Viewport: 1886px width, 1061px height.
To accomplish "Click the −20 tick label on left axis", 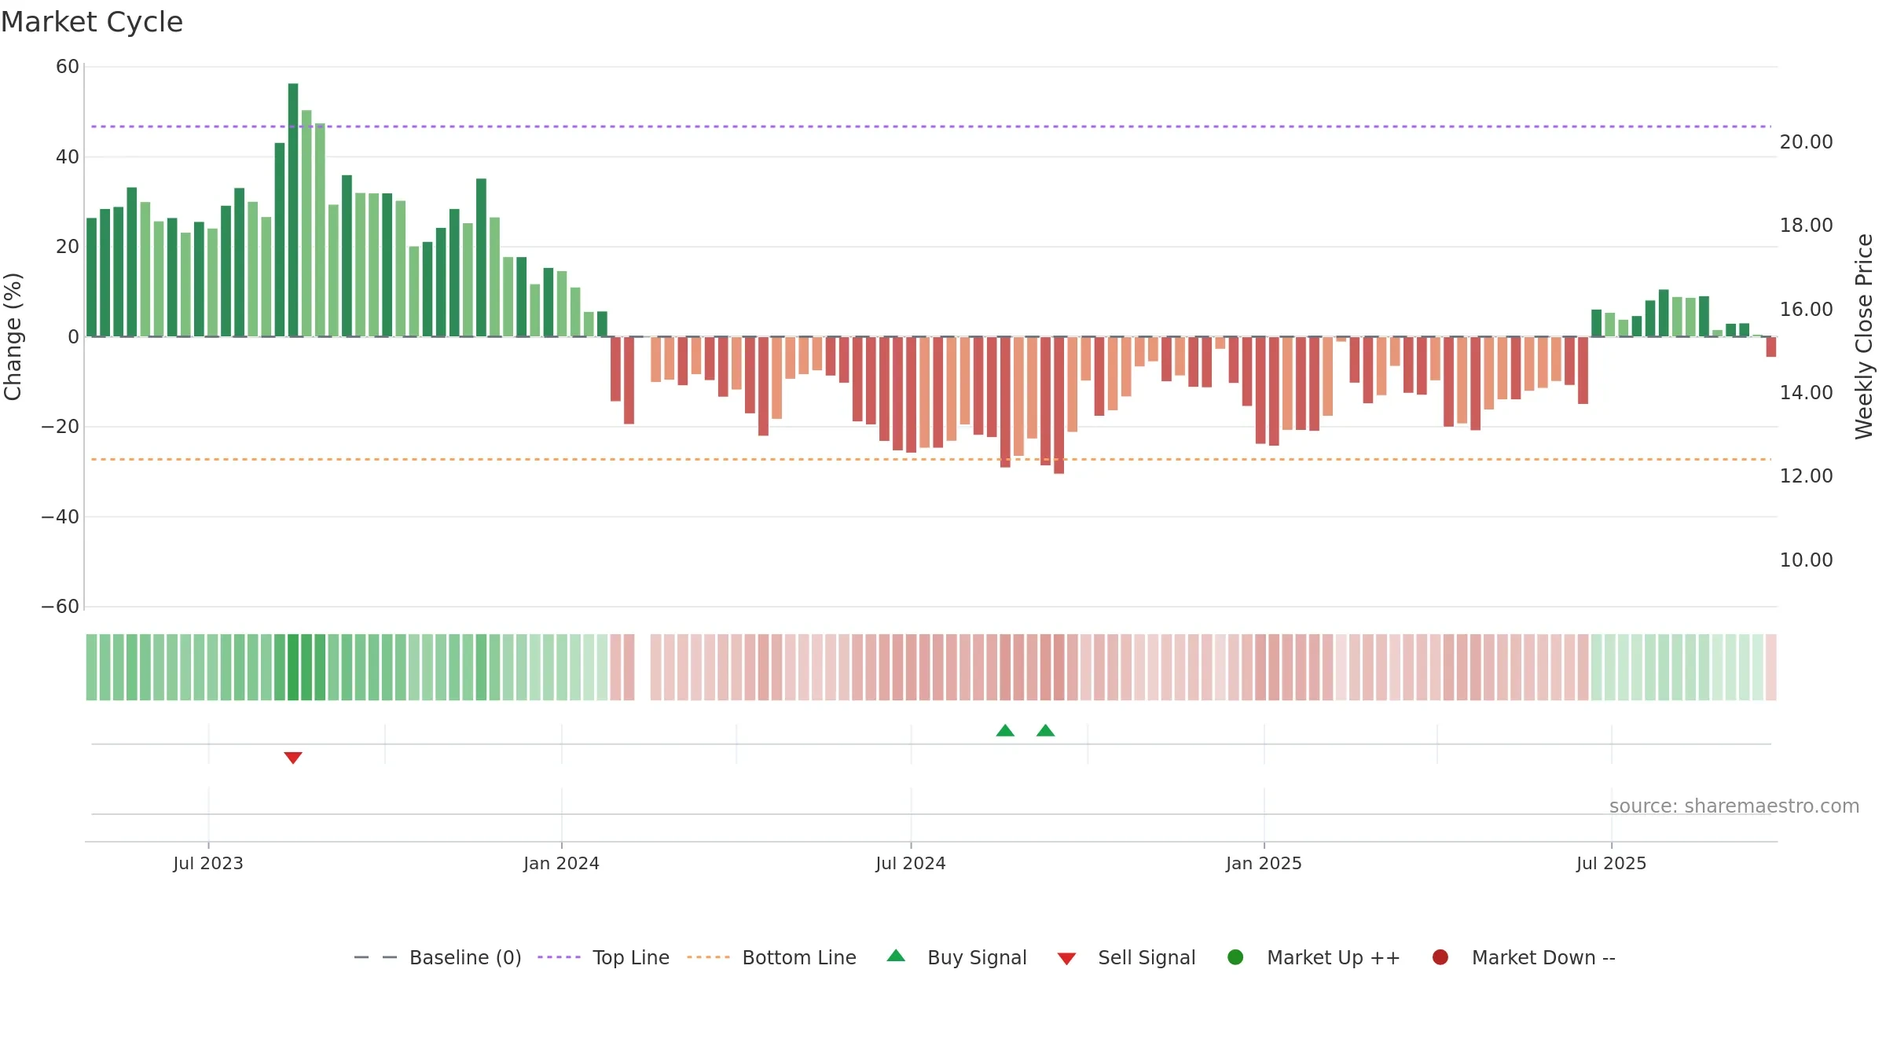I will tap(61, 427).
